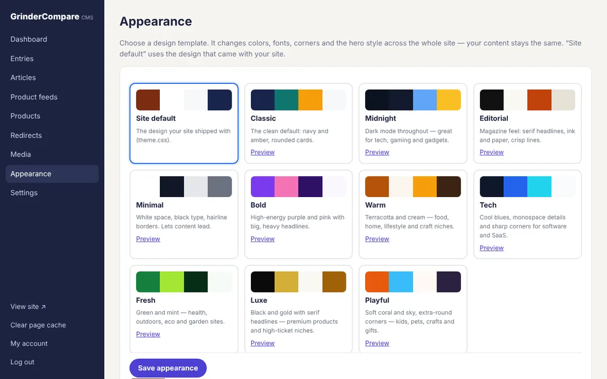Preview the Fresh template
Viewport: 607px width, 379px height.
point(148,334)
